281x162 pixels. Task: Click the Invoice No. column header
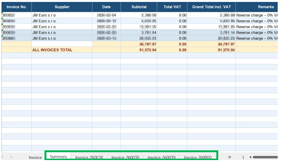[x=17, y=7]
